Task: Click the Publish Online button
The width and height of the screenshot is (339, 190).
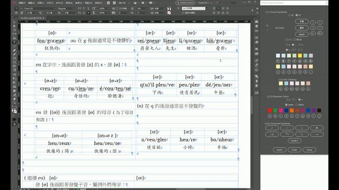Action: tap(185, 3)
